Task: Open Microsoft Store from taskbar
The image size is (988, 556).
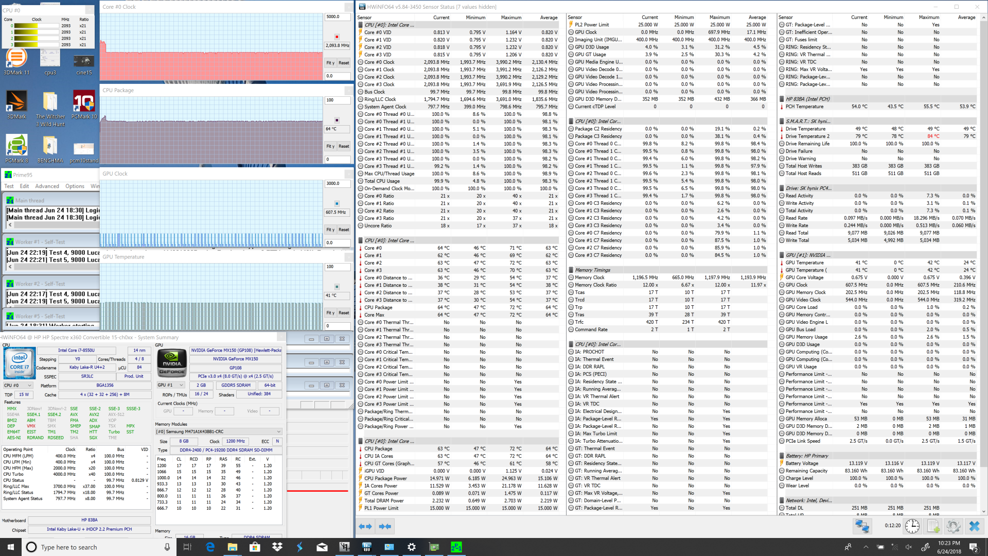Action: click(x=255, y=547)
